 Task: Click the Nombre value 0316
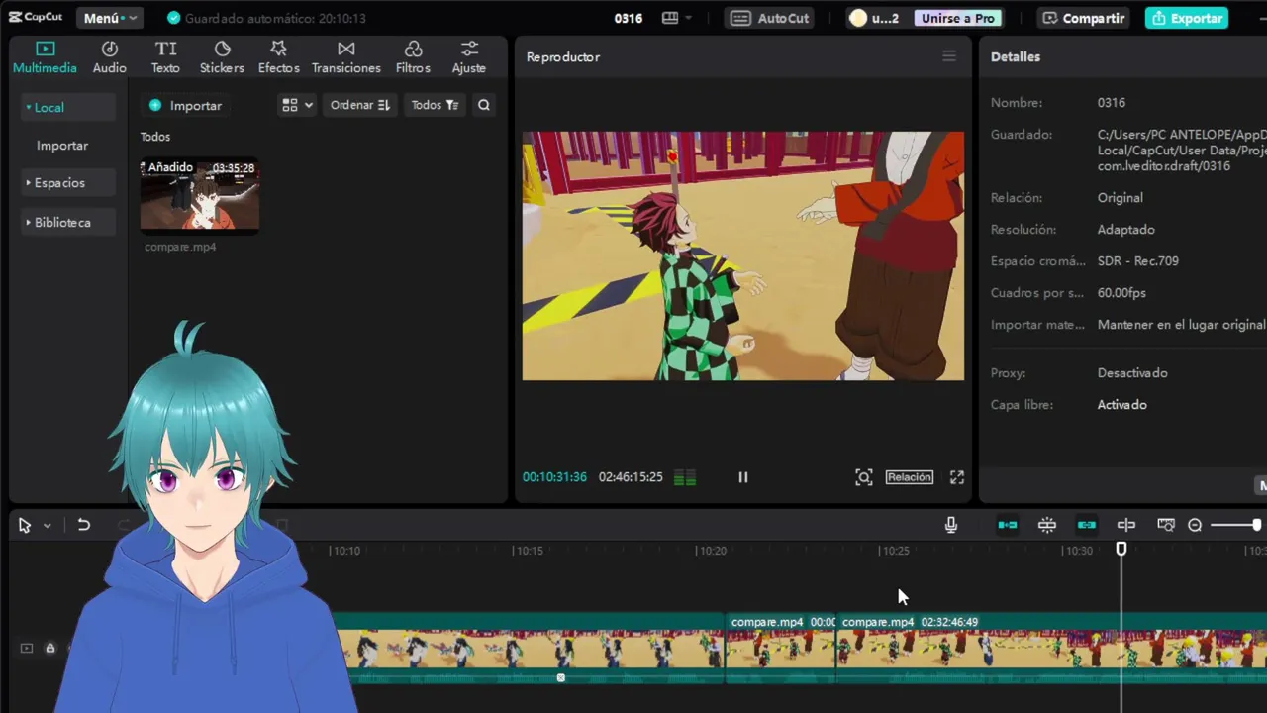(x=1112, y=103)
